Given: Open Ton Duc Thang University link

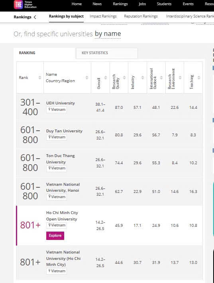Looking at the screenshot, I should point(61,159).
